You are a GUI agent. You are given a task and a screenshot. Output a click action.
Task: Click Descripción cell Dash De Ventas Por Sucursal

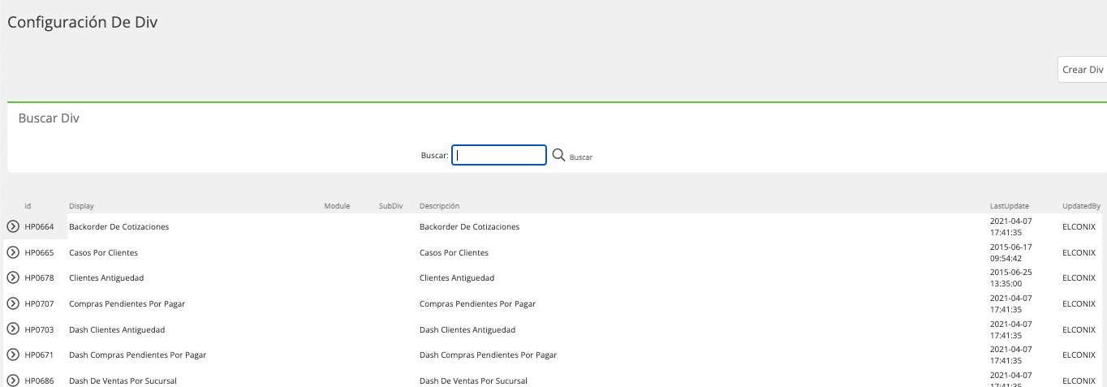[x=473, y=381]
